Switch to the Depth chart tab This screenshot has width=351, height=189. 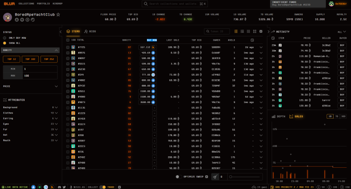pyautogui.click(x=278, y=116)
